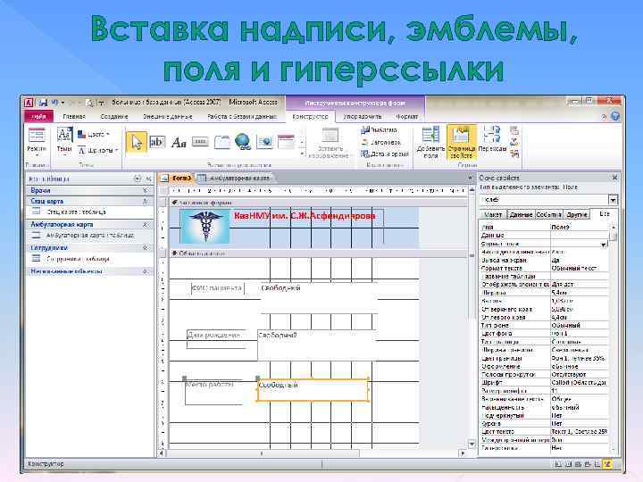
Task: Open the Формат поля property dropdown arrow
Action: (604, 244)
